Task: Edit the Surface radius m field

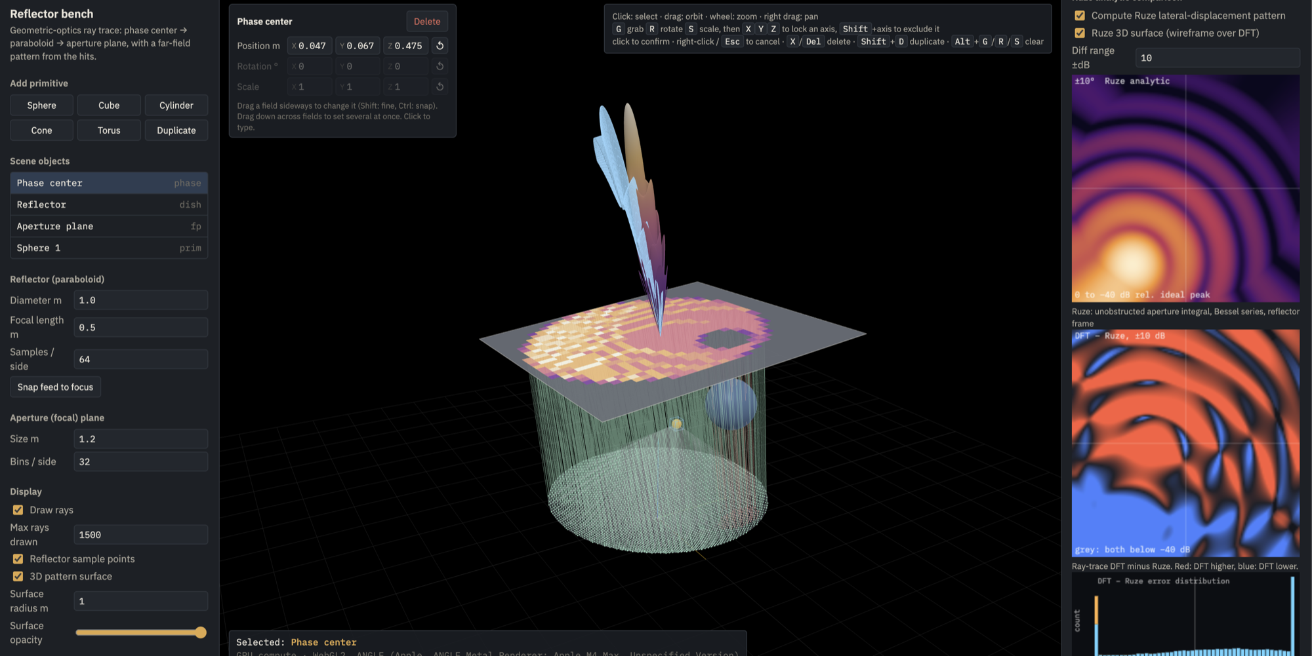Action: 141,601
